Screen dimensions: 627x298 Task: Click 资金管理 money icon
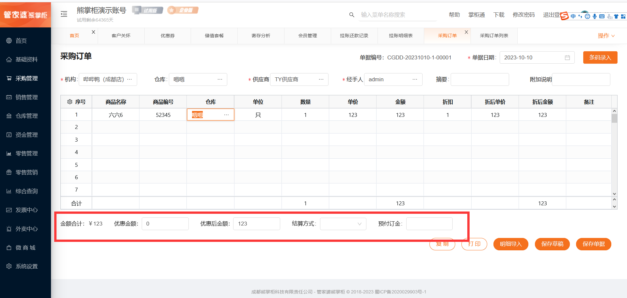pyautogui.click(x=9, y=135)
